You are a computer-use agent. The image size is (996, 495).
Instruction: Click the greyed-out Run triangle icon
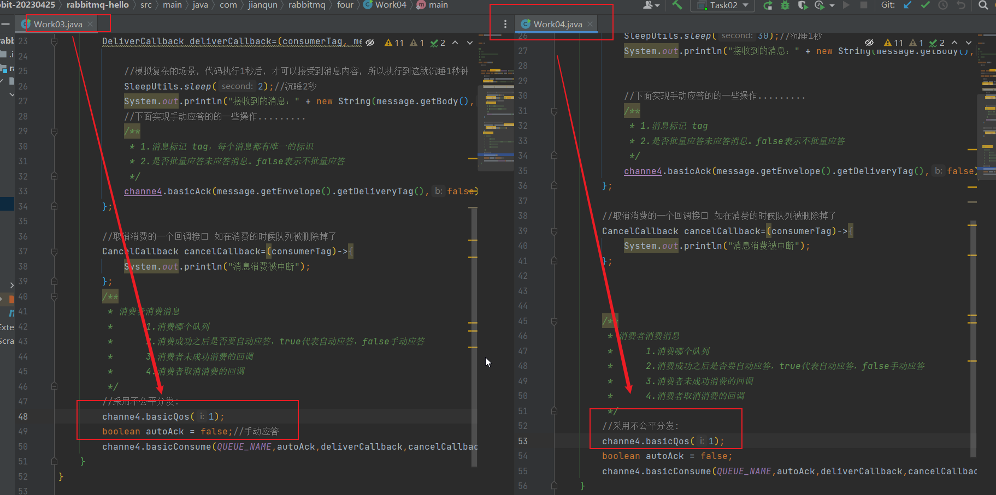[846, 5]
